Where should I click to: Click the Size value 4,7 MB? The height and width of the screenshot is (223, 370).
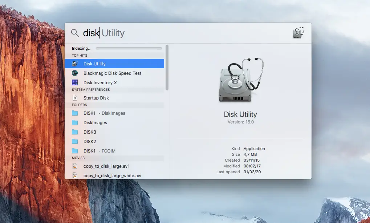click(250, 154)
